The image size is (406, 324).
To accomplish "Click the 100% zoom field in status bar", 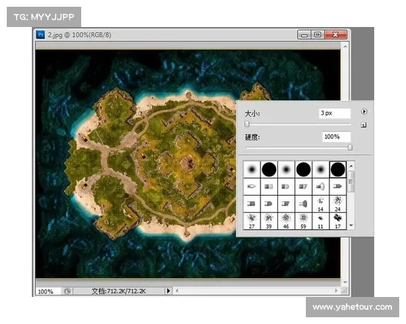I will pyautogui.click(x=48, y=292).
